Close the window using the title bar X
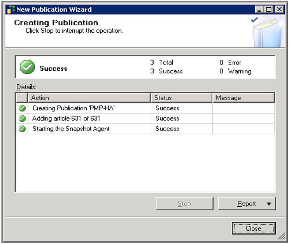This screenshot has width=289, height=244. 279,9
